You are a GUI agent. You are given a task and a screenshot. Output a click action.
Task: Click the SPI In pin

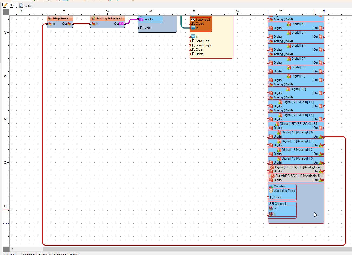click(268, 215)
